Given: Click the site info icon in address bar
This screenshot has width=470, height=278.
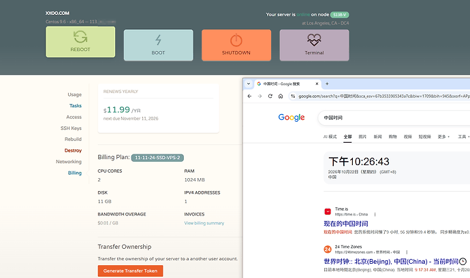Looking at the screenshot, I should [293, 96].
